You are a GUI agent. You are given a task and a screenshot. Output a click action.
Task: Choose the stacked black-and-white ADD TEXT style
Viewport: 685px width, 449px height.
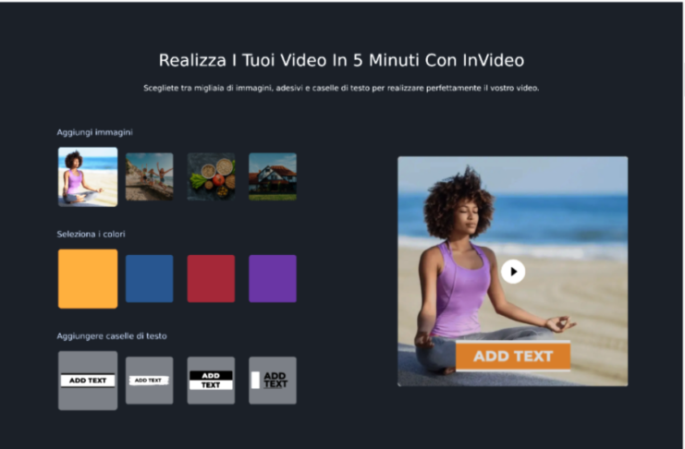[x=211, y=381]
